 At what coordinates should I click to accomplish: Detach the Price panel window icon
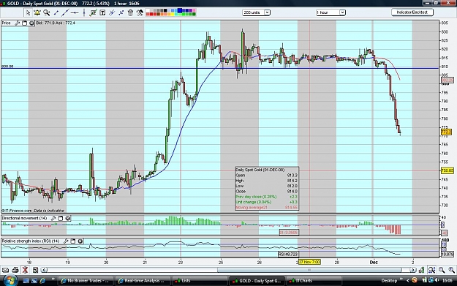[24, 23]
